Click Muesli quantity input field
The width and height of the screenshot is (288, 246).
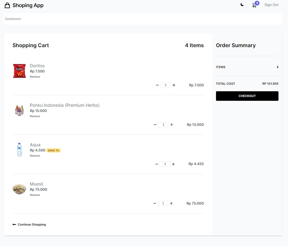(x=163, y=204)
